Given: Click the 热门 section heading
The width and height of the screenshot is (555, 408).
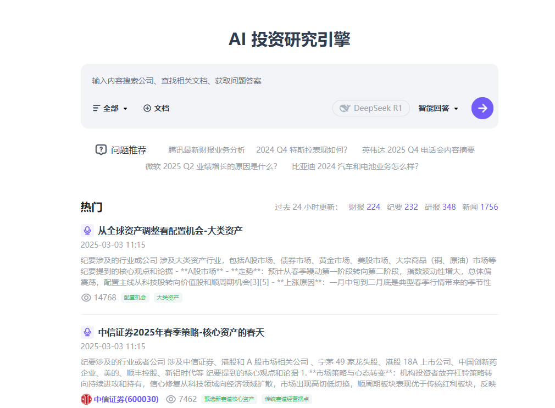Looking at the screenshot, I should coord(91,207).
